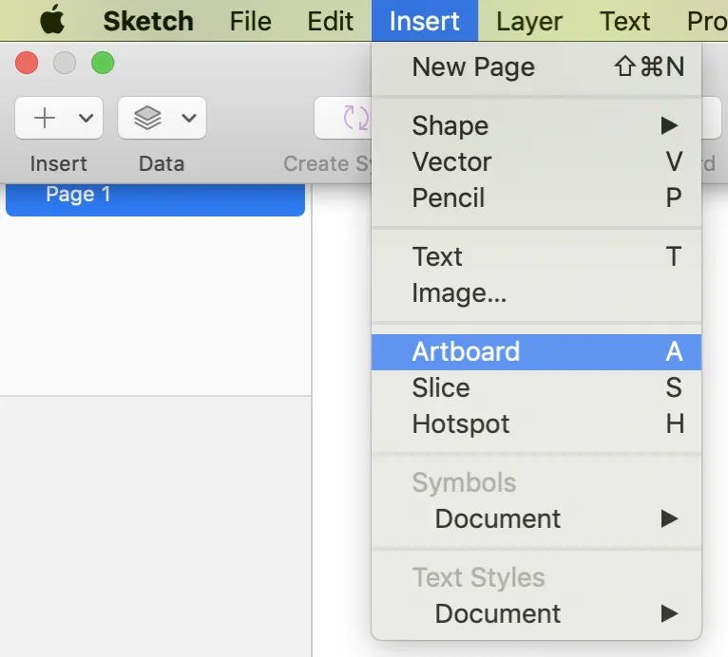Open the Layer menu in menu bar
This screenshot has height=657, width=728.
(528, 20)
